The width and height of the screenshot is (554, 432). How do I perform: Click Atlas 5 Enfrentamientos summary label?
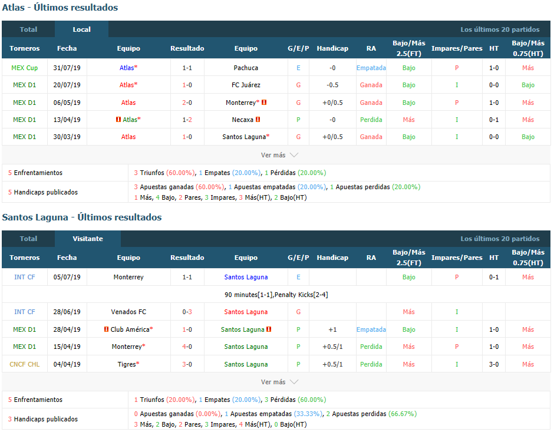(x=35, y=173)
